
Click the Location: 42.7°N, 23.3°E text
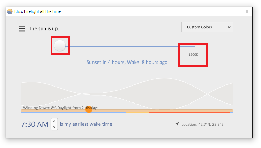click(x=202, y=124)
